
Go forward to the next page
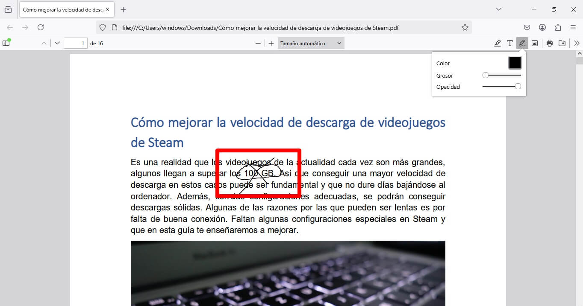(25, 27)
